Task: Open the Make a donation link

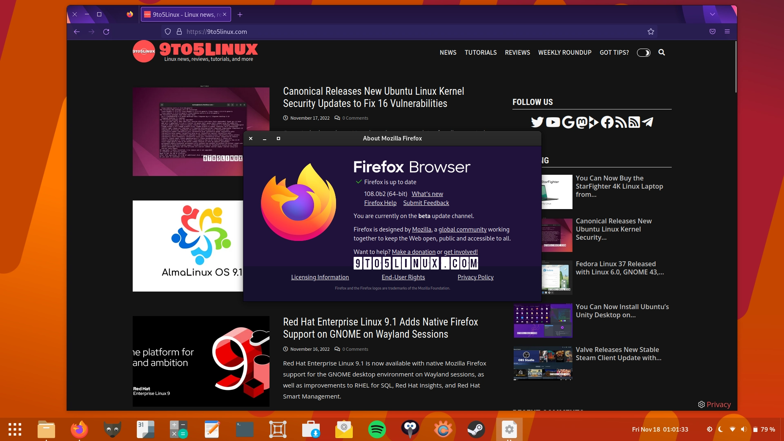Action: 414,252
